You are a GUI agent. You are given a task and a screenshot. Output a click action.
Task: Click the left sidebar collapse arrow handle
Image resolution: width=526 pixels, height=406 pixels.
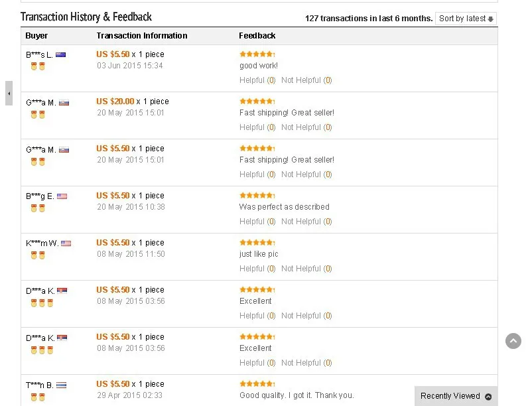[9, 94]
